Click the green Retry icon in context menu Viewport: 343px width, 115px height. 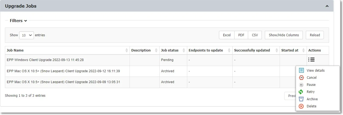(x=301, y=92)
